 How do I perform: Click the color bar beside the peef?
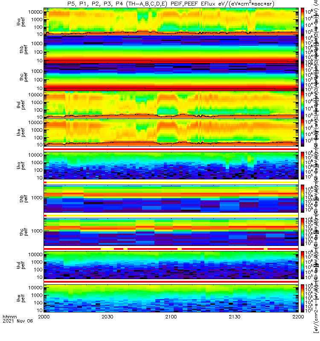[x=303, y=132]
